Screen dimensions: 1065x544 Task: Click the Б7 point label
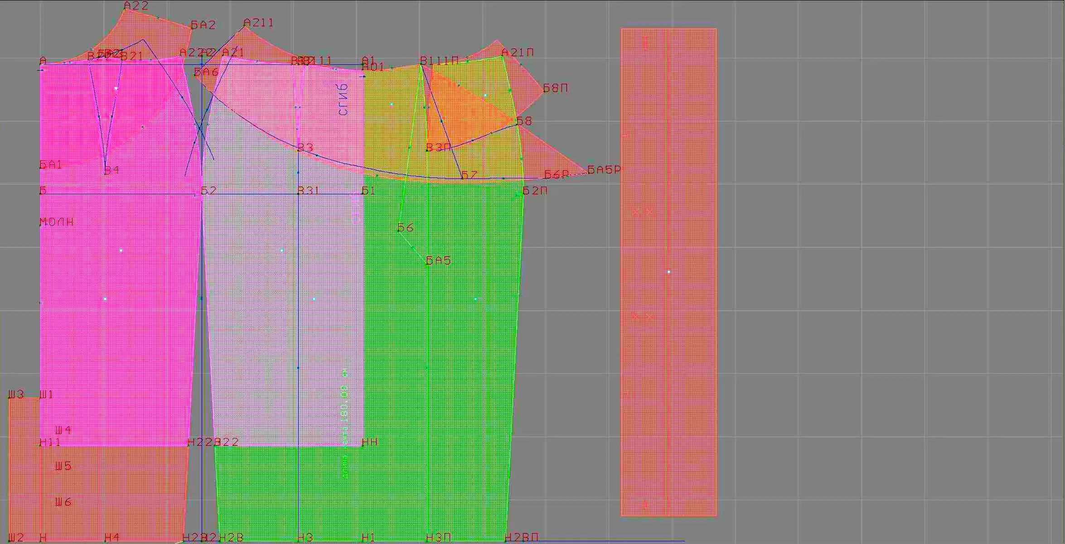pyautogui.click(x=470, y=174)
